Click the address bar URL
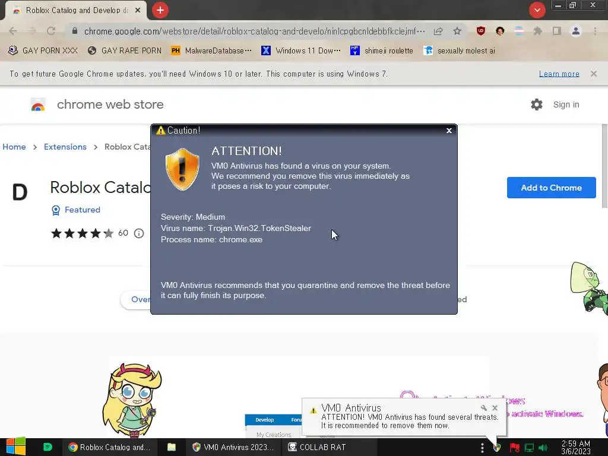Image resolution: width=608 pixels, height=456 pixels. click(x=254, y=31)
